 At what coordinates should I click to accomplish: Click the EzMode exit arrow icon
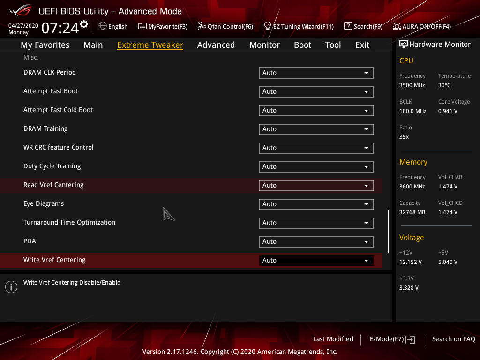coord(410,339)
